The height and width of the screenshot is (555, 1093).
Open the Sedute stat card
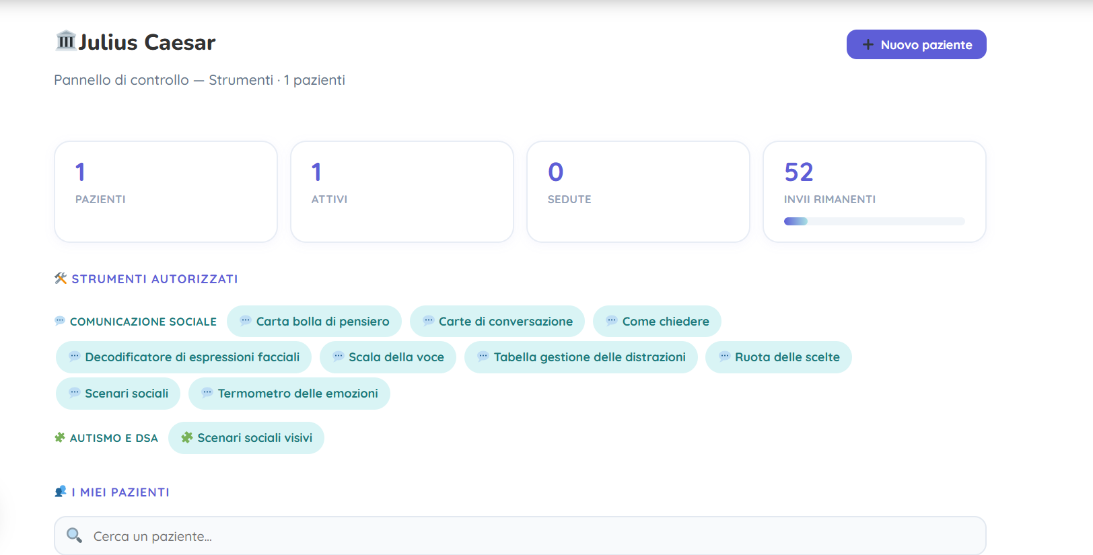(x=638, y=192)
